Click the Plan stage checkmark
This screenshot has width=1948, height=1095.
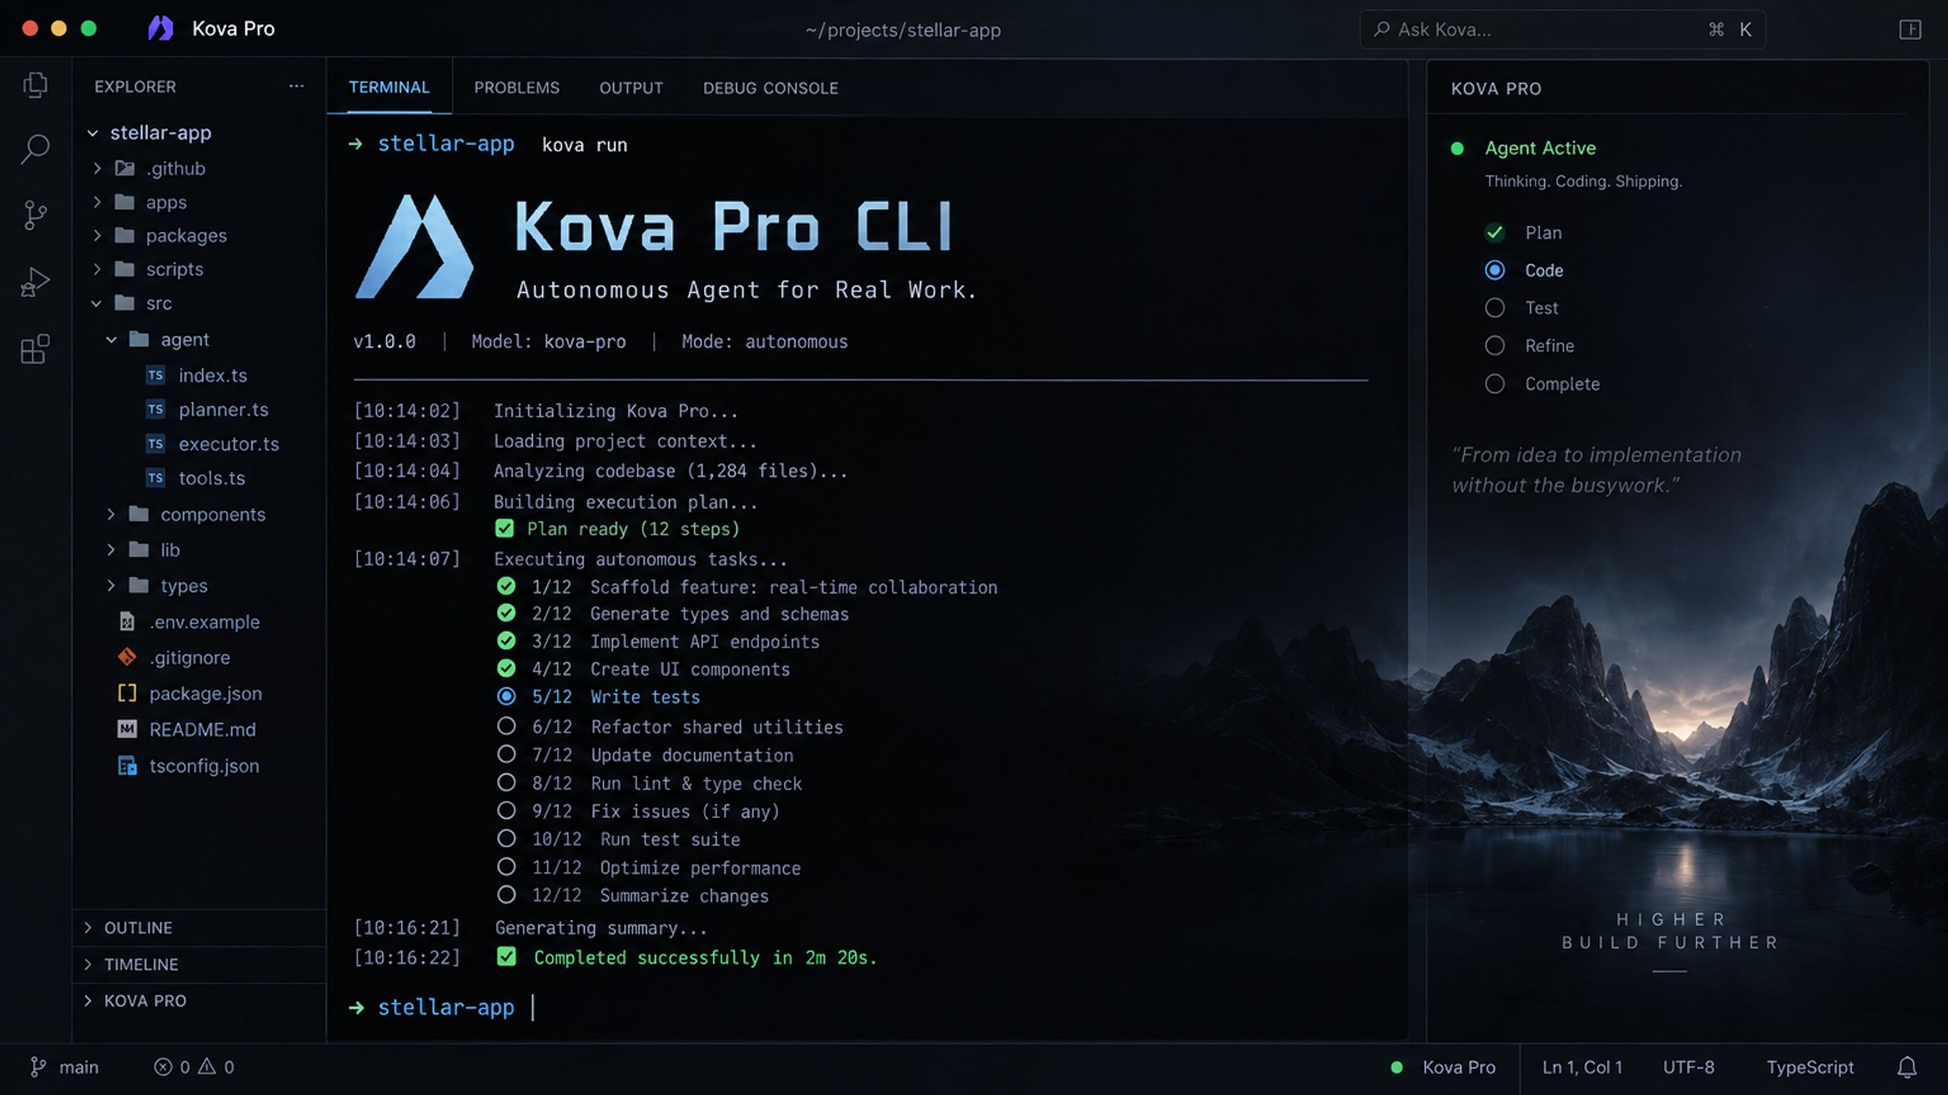point(1494,233)
